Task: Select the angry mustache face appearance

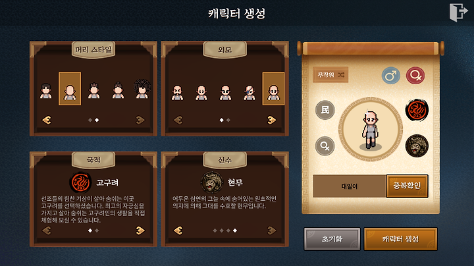Action: (x=178, y=92)
